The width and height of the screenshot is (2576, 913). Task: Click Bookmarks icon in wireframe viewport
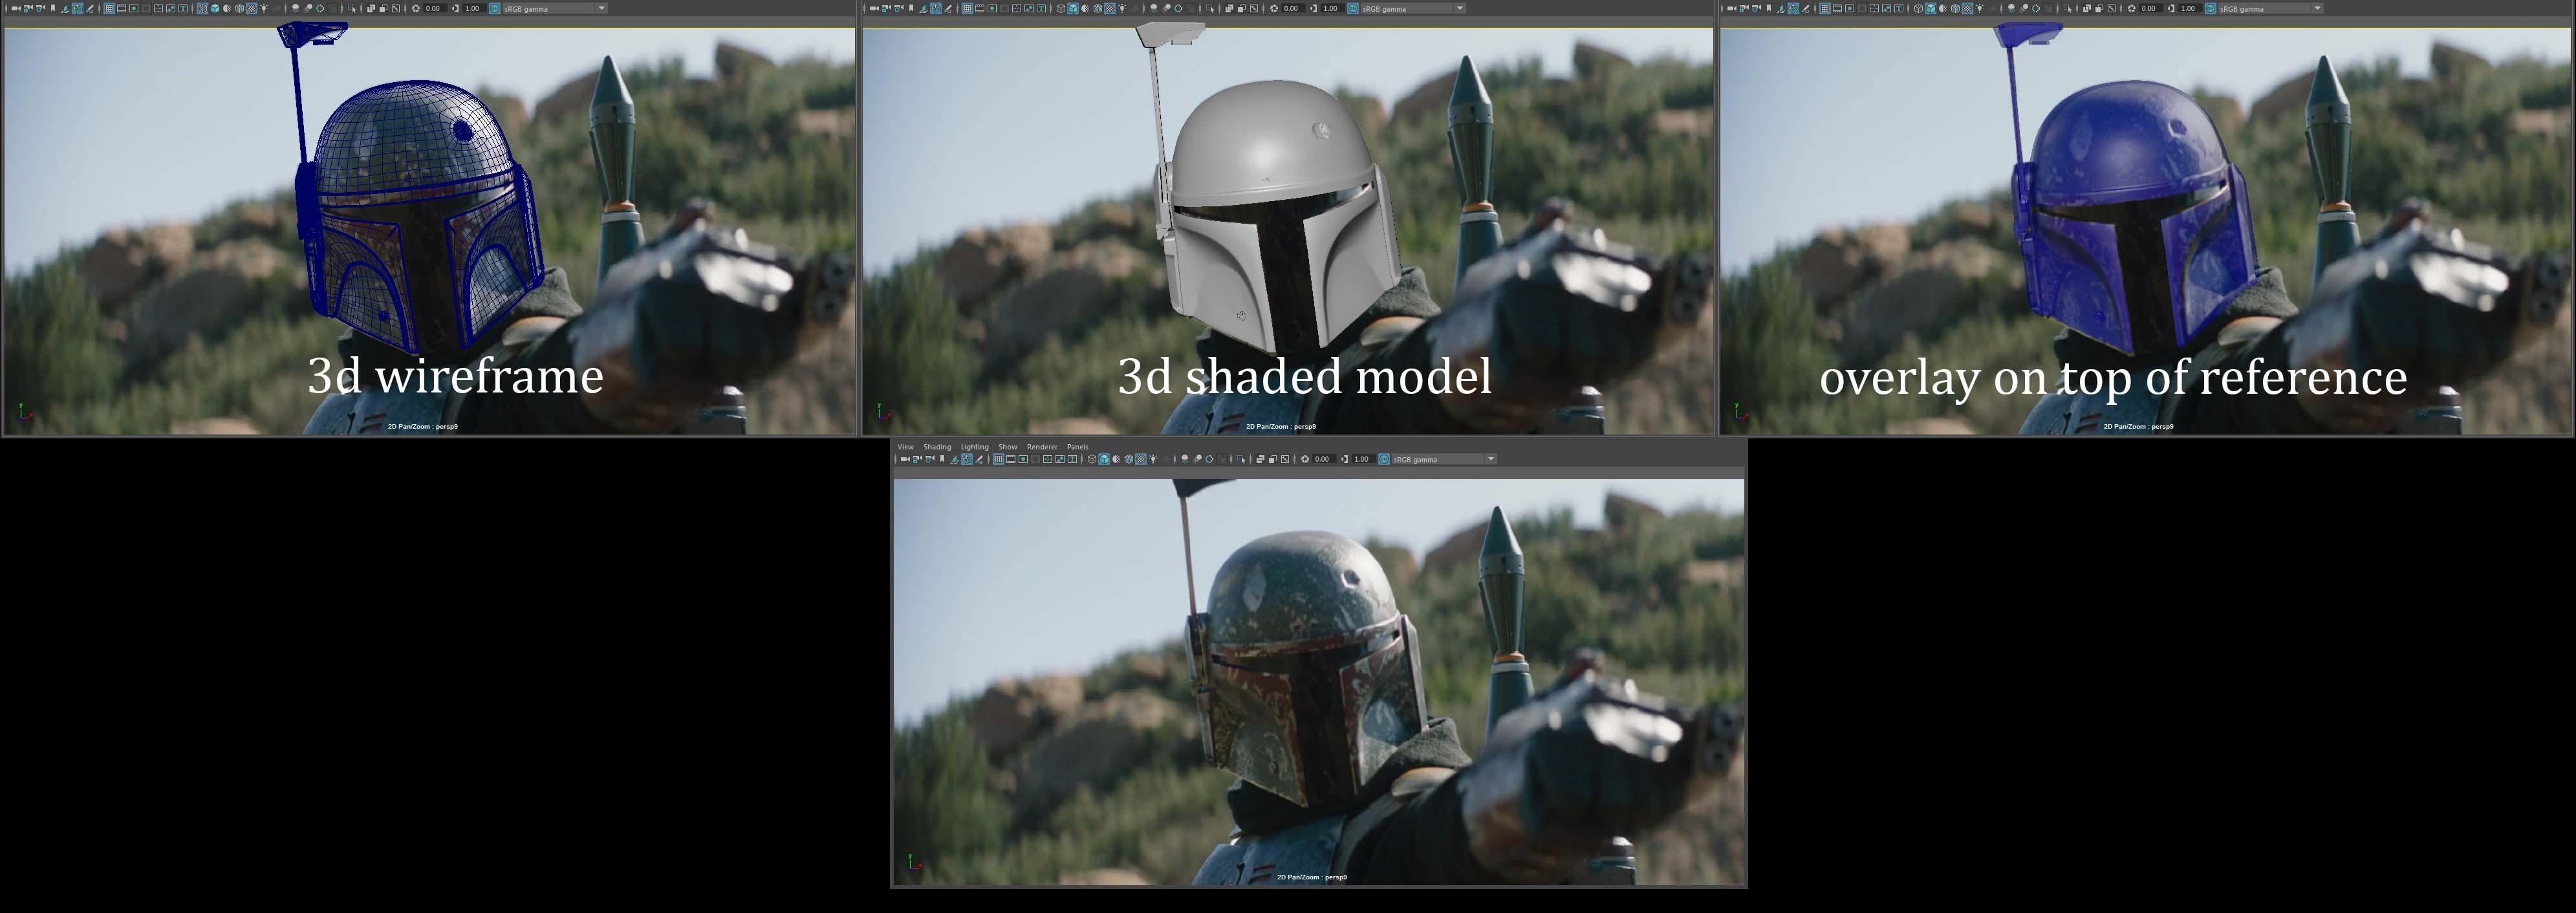coord(53,8)
